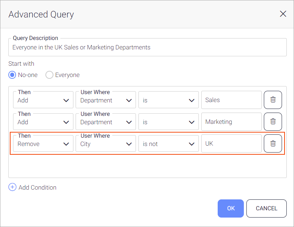
Task: Select the Everyone radio button
Action: pyautogui.click(x=49, y=75)
